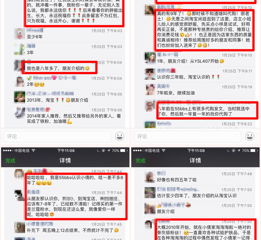
Task: Tap the emoji icon beside left comment box
Action: 119,136
